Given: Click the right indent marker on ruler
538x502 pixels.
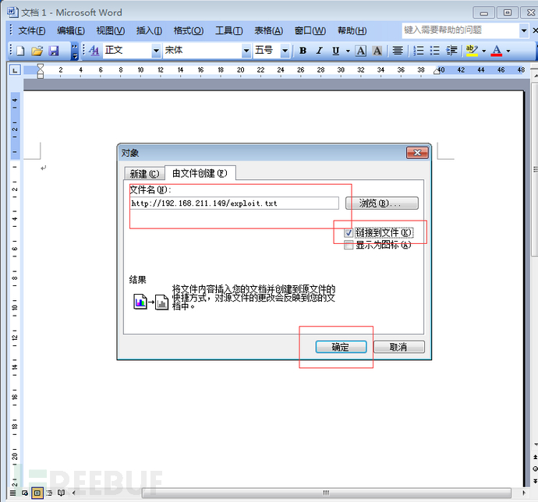Looking at the screenshot, I should (x=437, y=71).
